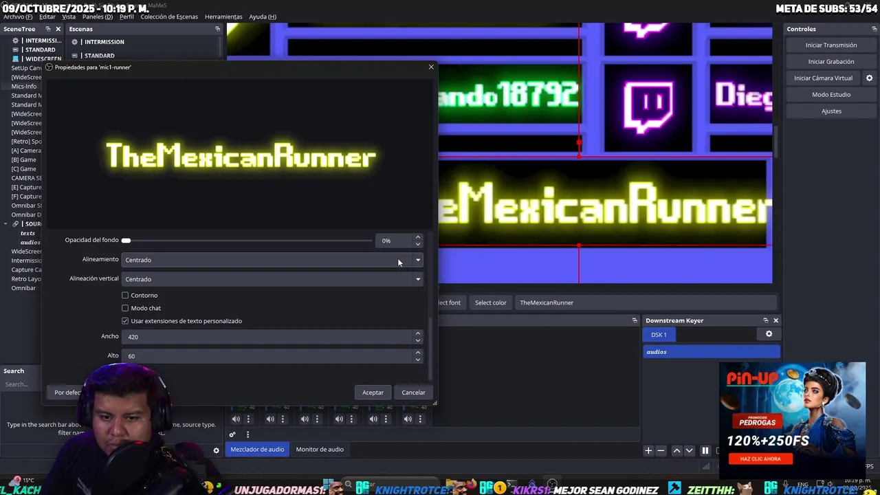Image resolution: width=880 pixels, height=495 pixels.
Task: Open the Editar menu
Action: [x=47, y=16]
